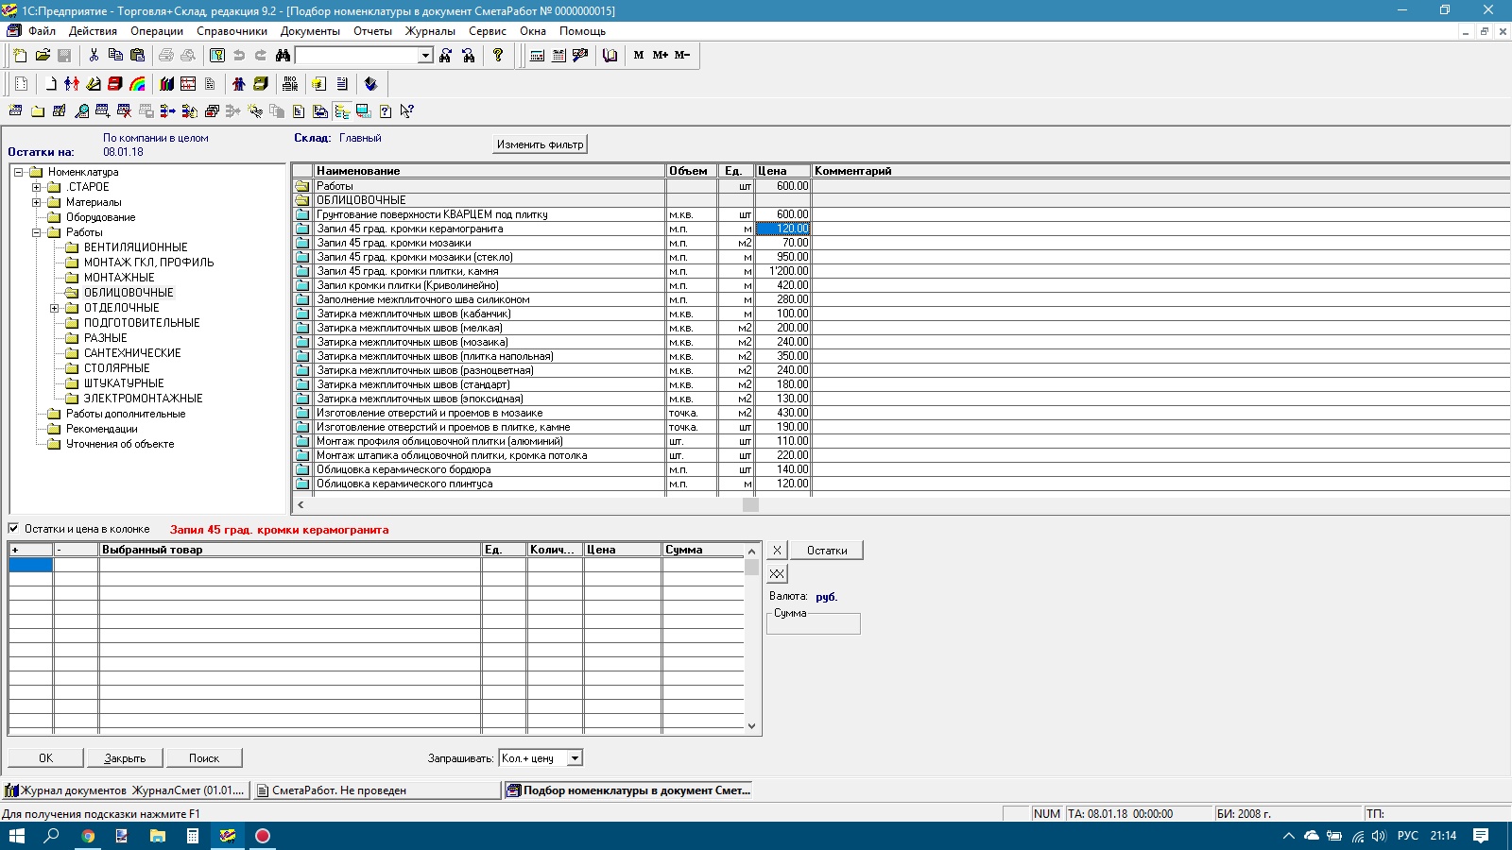
Task: Click the 'Изменить фильтр' button
Action: [541, 144]
